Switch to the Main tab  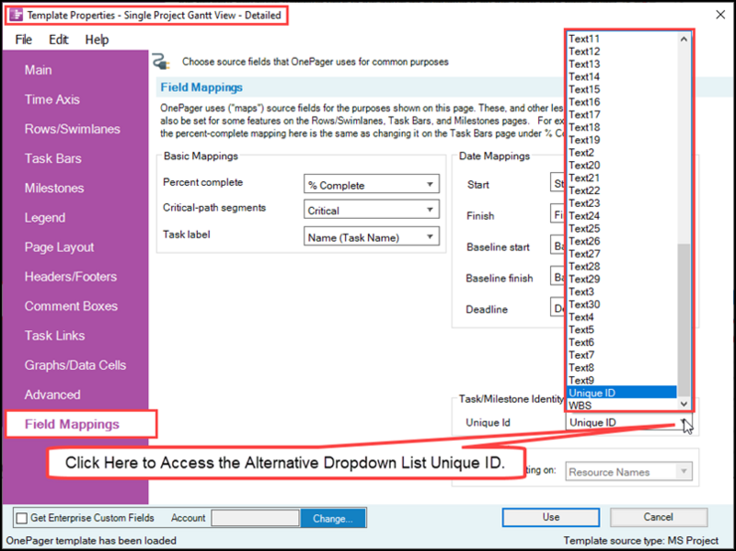[38, 70]
